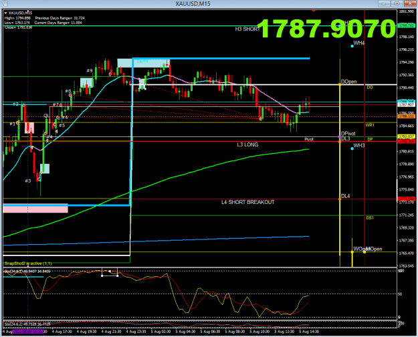Expand the triangle beside XAUUSD,M15 label
The image size is (418, 337).
(5, 13)
